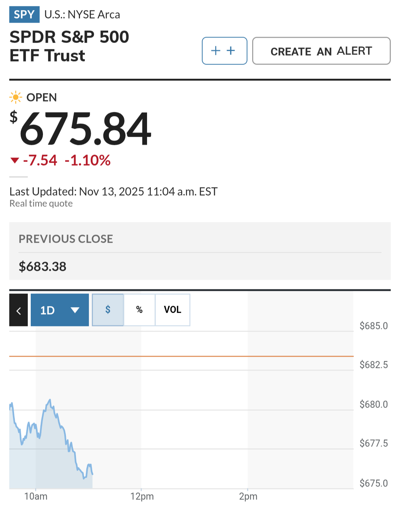Switch the chart to percent change mode
The width and height of the screenshot is (400, 509).
[139, 310]
